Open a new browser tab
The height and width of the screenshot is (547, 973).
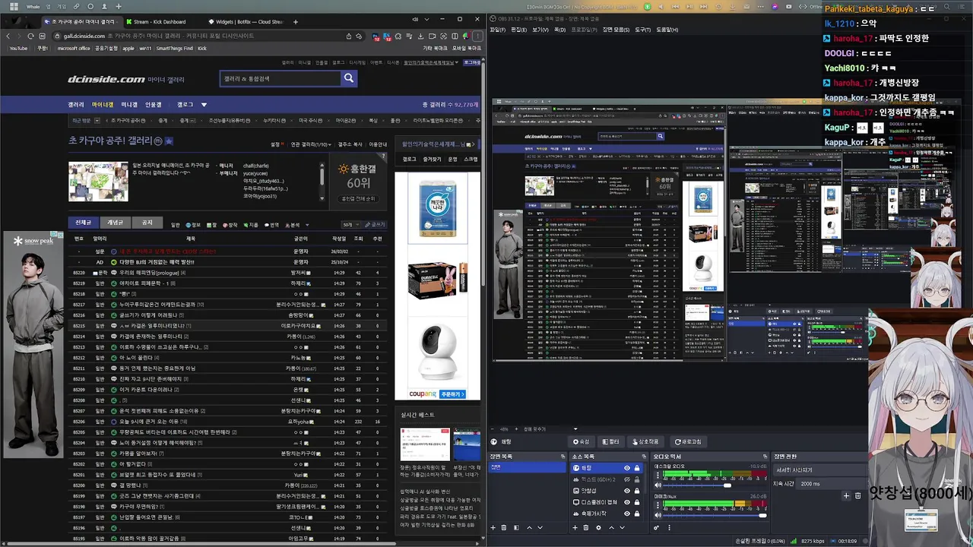click(x=296, y=22)
